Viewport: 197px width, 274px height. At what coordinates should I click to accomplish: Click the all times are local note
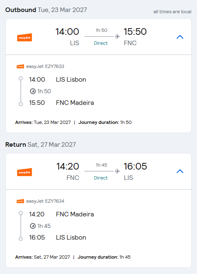pyautogui.click(x=172, y=12)
